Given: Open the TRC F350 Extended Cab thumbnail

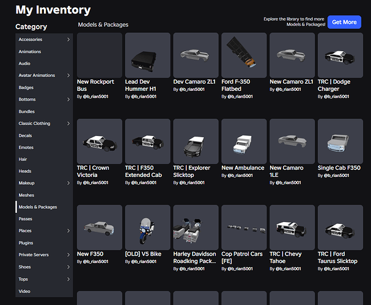Looking at the screenshot, I should (x=148, y=142).
